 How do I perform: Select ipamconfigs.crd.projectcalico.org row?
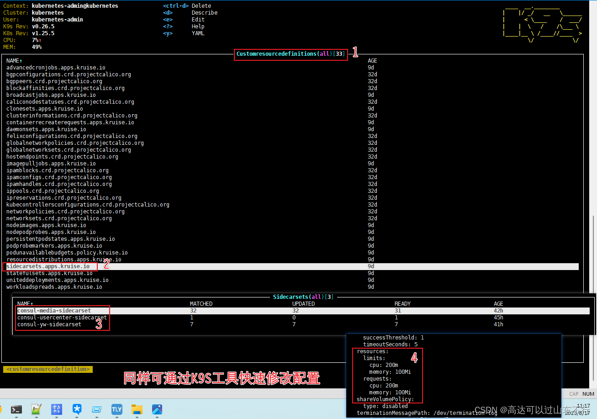[x=292, y=177]
